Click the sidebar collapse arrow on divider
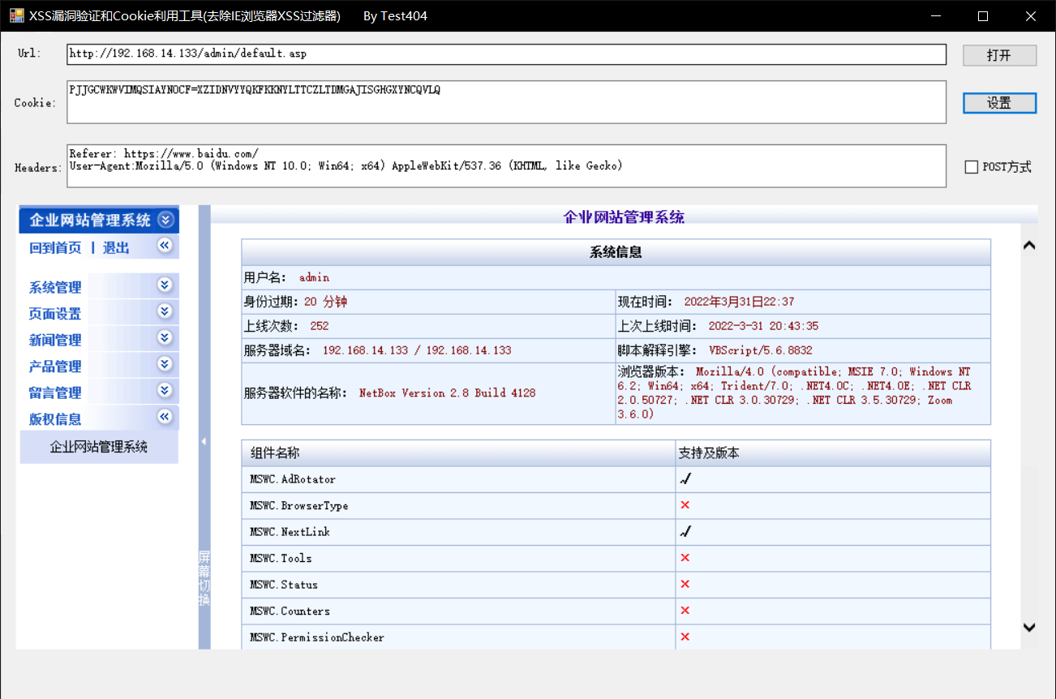The width and height of the screenshot is (1056, 699). tap(204, 441)
